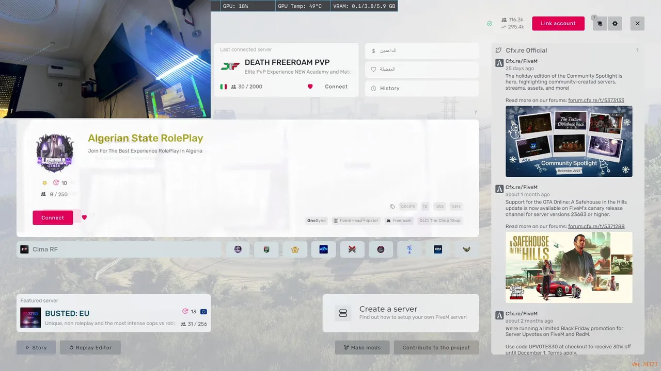Screen dimensions: 661x371
Task: Select the green shield server icon
Action: (x=266, y=249)
